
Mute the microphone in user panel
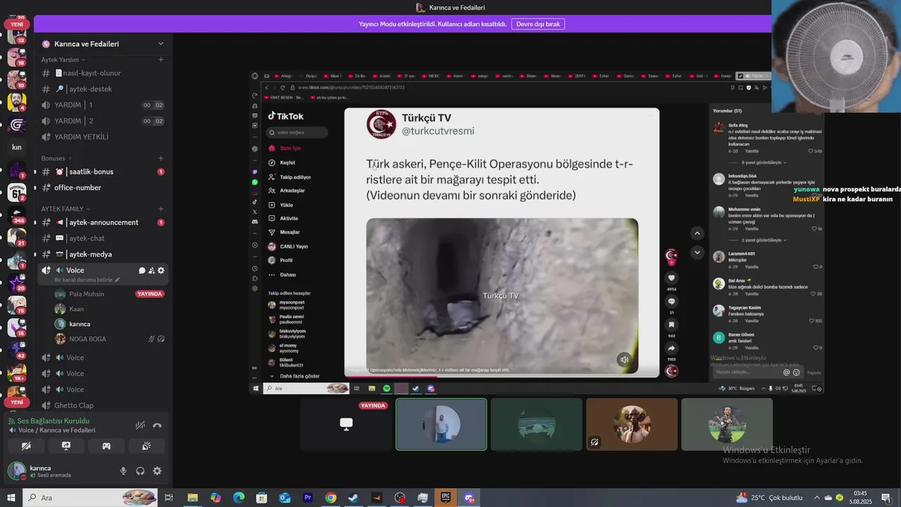point(123,471)
